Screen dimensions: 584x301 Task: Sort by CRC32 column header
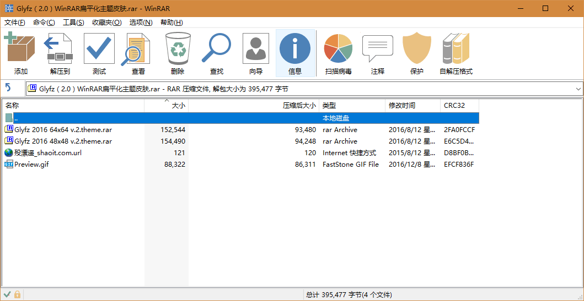[x=459, y=106]
